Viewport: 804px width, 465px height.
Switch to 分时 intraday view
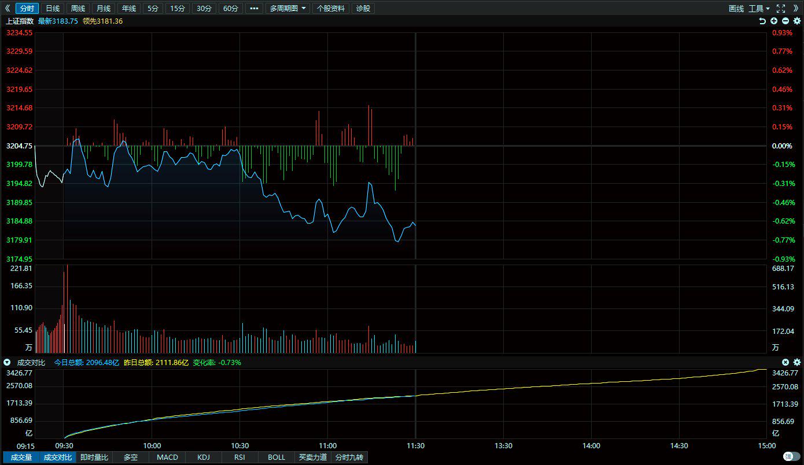tap(27, 8)
